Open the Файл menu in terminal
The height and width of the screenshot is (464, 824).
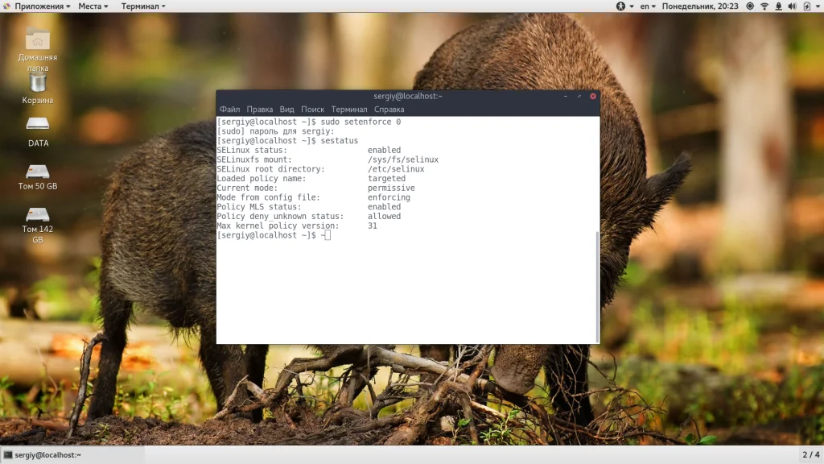(229, 110)
